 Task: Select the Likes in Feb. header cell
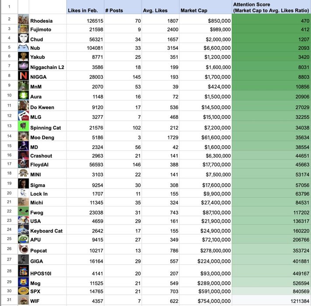tap(85, 10)
